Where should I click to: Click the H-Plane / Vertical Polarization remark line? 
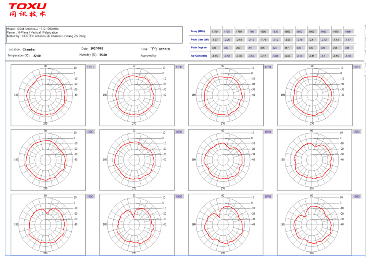[32, 32]
